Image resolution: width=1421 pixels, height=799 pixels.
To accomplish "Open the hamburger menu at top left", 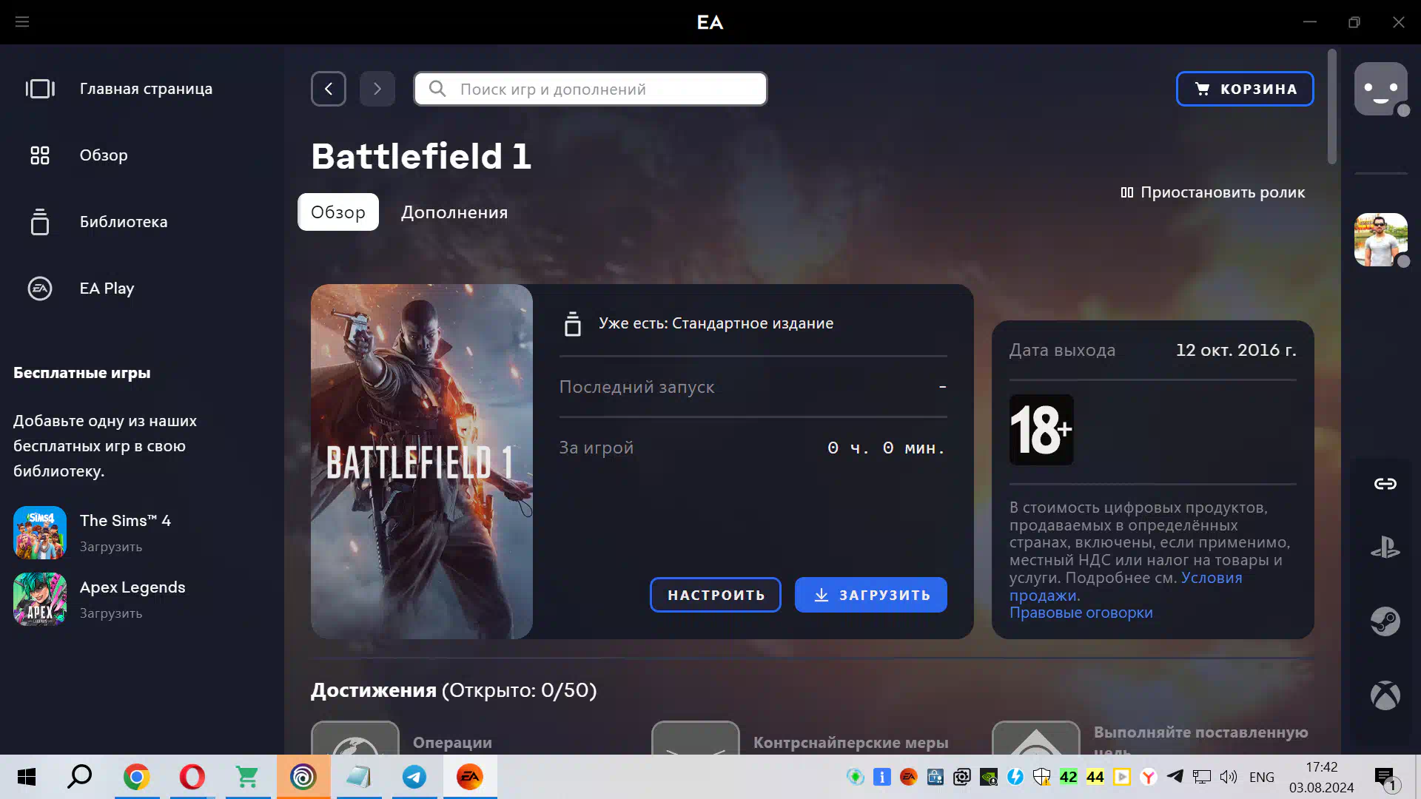I will coord(22,22).
